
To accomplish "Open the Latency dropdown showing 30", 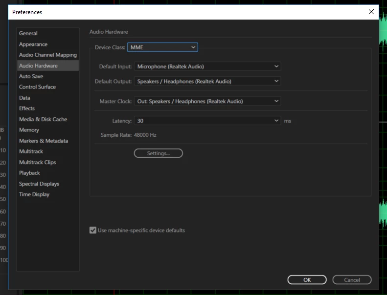I will pyautogui.click(x=207, y=121).
